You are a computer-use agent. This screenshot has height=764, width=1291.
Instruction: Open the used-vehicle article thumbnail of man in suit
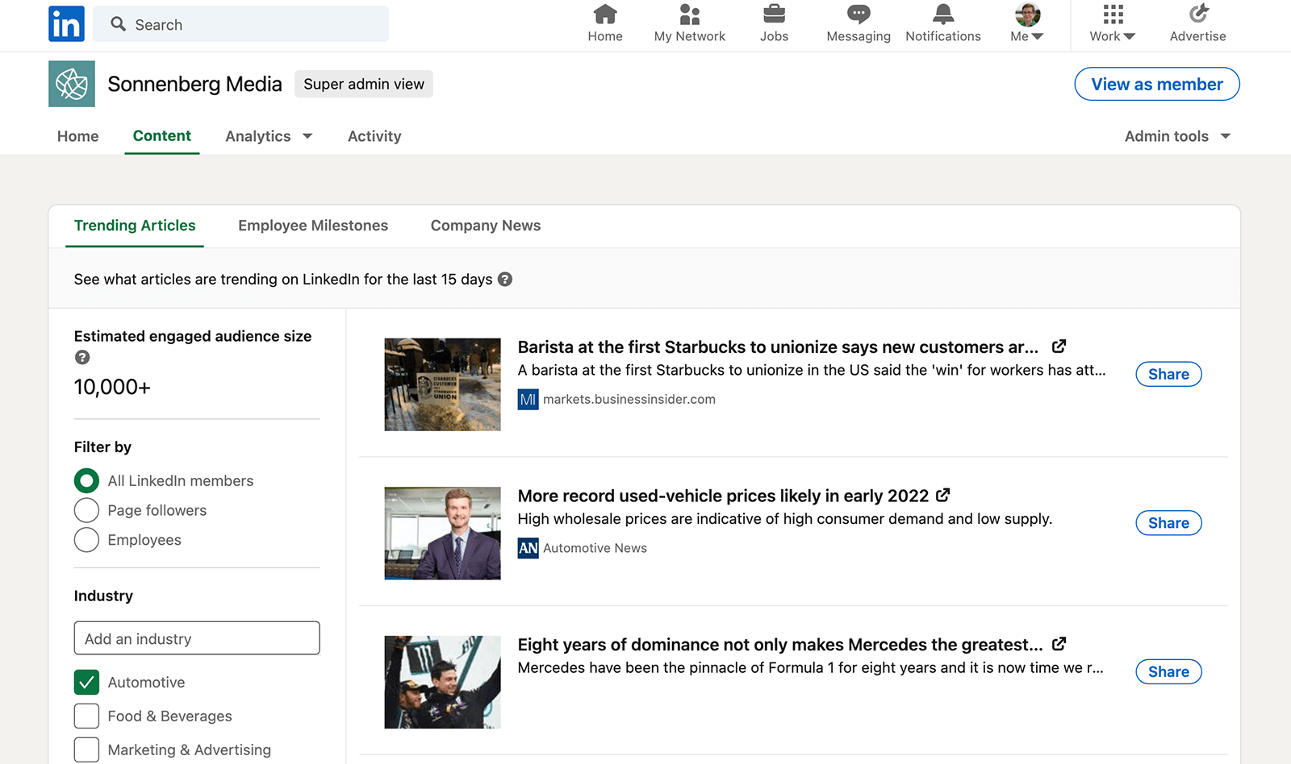pyautogui.click(x=442, y=534)
